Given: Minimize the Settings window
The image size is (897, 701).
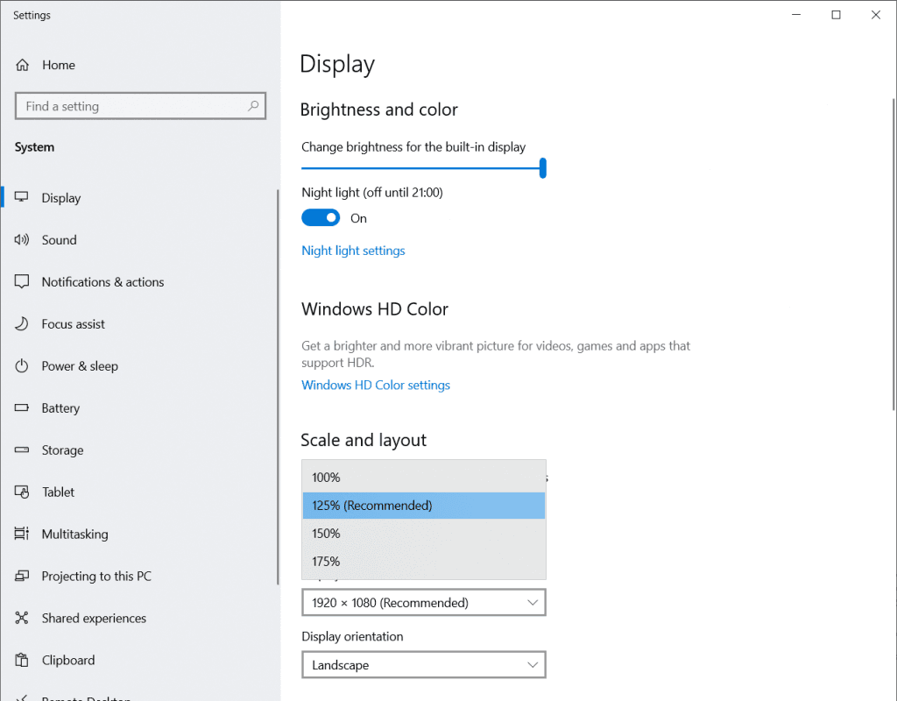Looking at the screenshot, I should point(795,15).
